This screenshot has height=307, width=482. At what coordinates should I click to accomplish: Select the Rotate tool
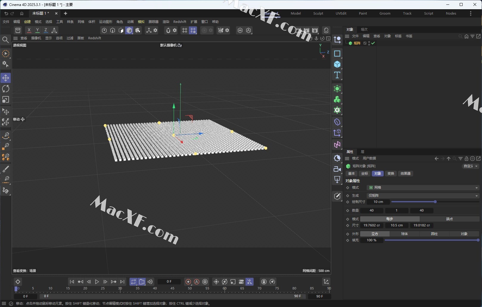(x=6, y=89)
